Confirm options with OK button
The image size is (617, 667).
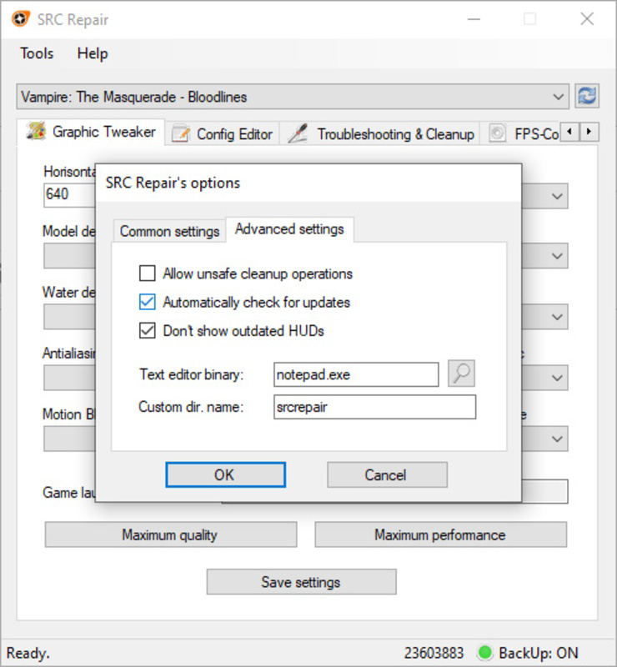pos(225,474)
